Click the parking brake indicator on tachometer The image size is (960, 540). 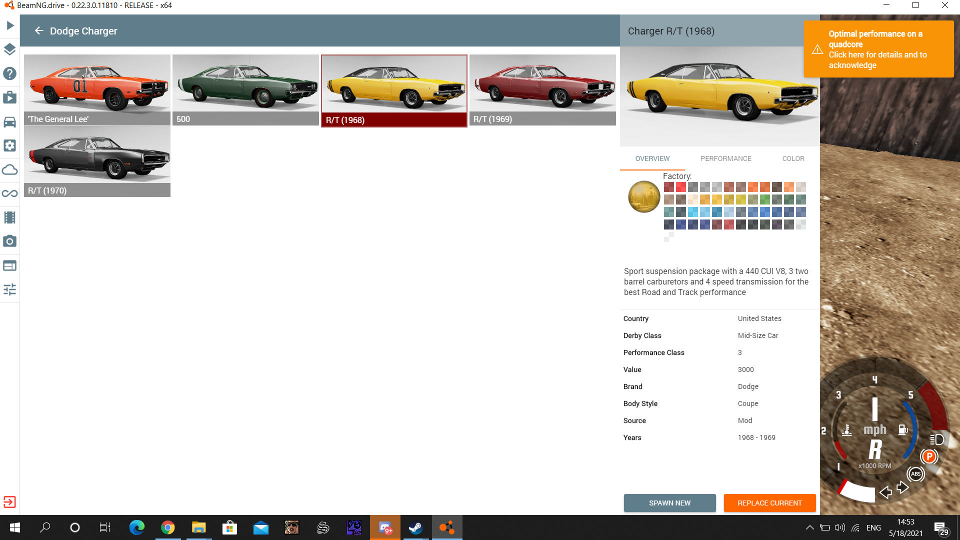pos(929,456)
